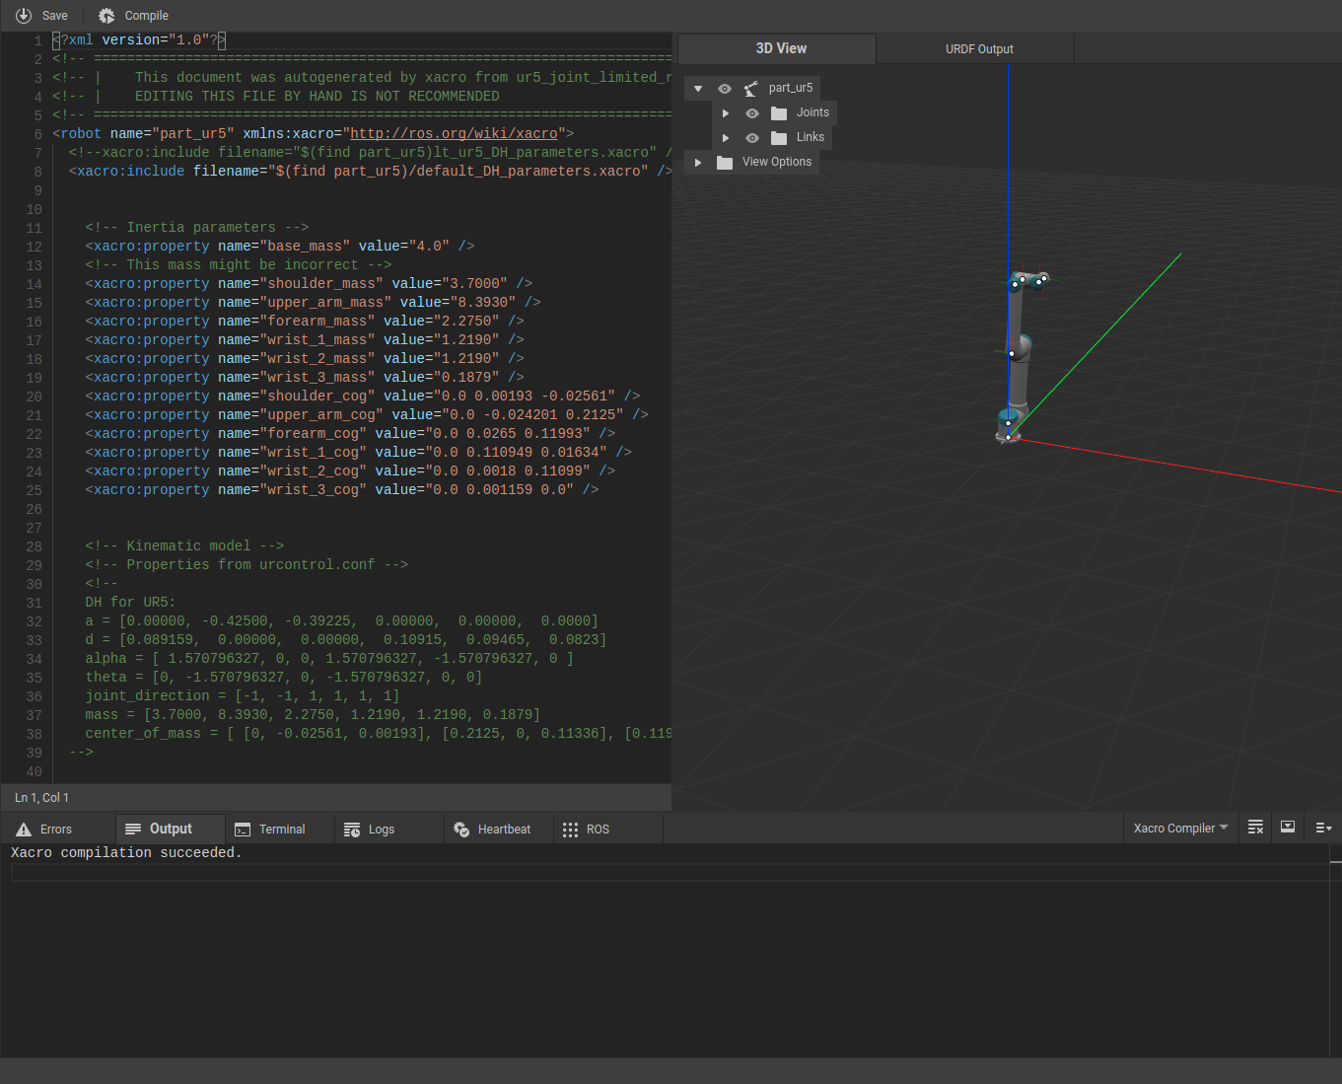The height and width of the screenshot is (1084, 1342).
Task: Expand the Links tree node
Action: (x=726, y=138)
